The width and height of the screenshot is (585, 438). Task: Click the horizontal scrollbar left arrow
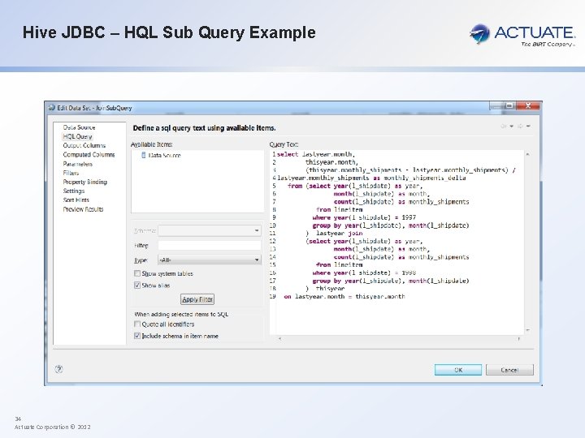point(279,339)
